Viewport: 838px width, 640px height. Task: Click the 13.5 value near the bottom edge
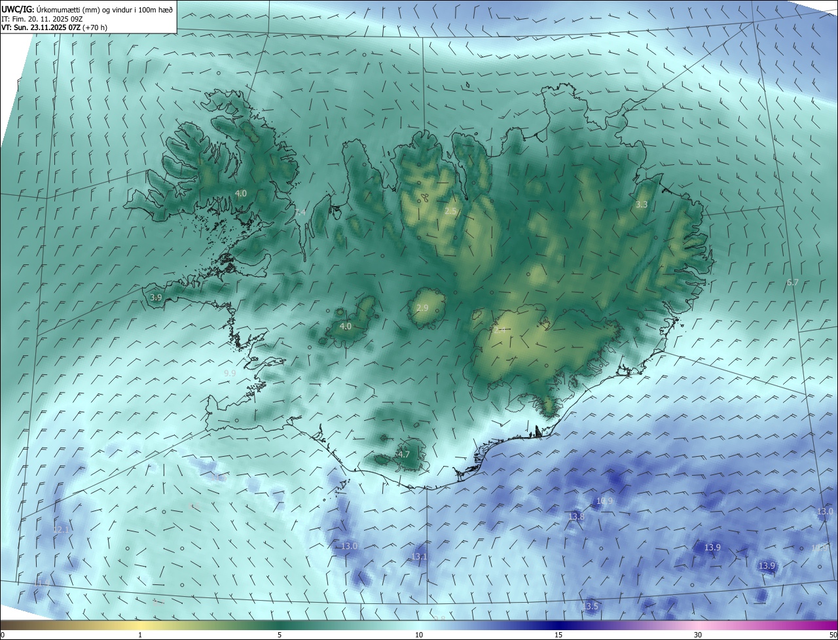coord(590,607)
